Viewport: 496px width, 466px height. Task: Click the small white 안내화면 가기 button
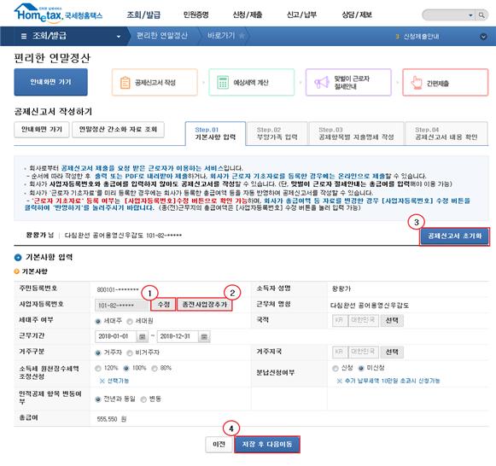[x=42, y=130]
